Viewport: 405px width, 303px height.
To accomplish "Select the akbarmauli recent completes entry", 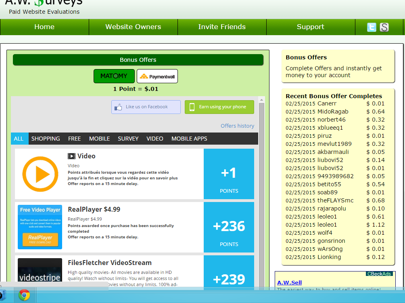I will point(335,152).
